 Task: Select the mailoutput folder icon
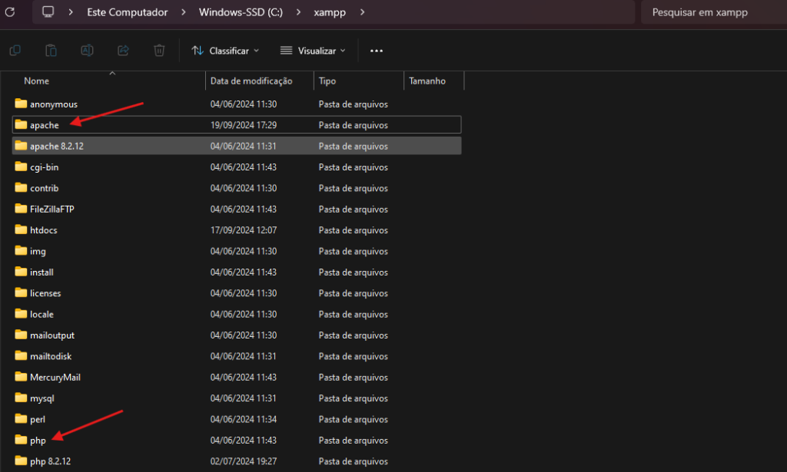(x=21, y=335)
